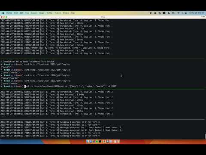
Task: Click the battery status icon
Action: tap(173, 13)
